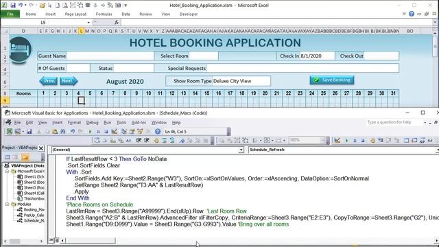The width and height of the screenshot is (439, 247).
Task: Click the Open folder icon in Excel Quick Access Toolbar
Action: point(43,5)
